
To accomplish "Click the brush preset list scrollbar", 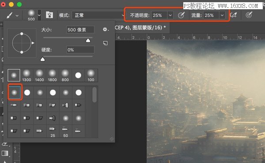I will [x=95, y=94].
